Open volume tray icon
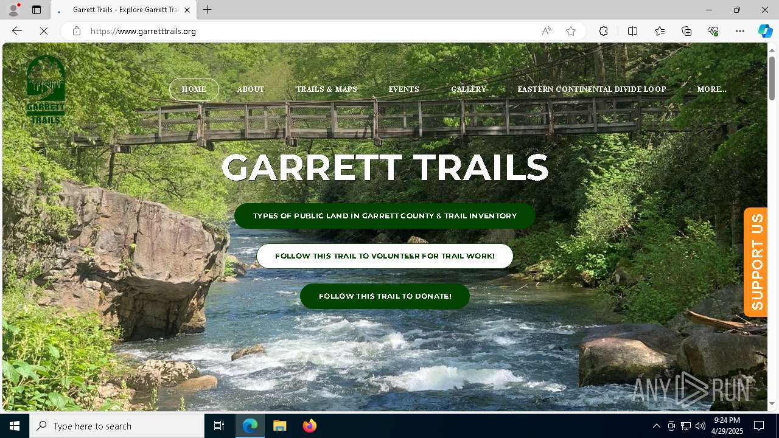Viewport: 779px width, 438px height. pos(700,426)
